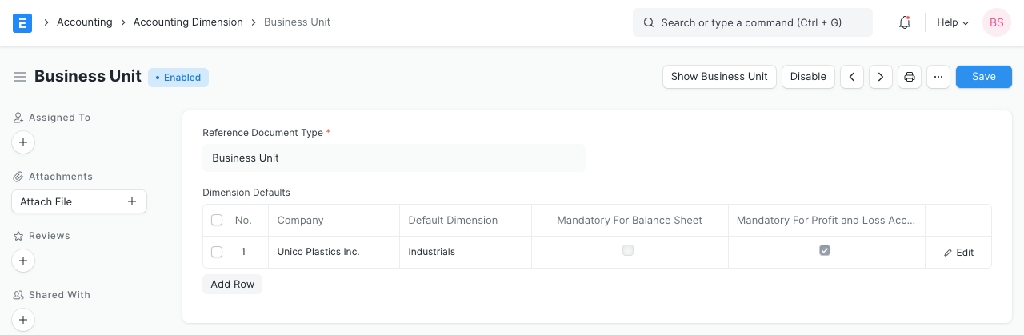Viewport: 1024px width, 335px height.
Task: Click the search command bar
Action: (752, 22)
